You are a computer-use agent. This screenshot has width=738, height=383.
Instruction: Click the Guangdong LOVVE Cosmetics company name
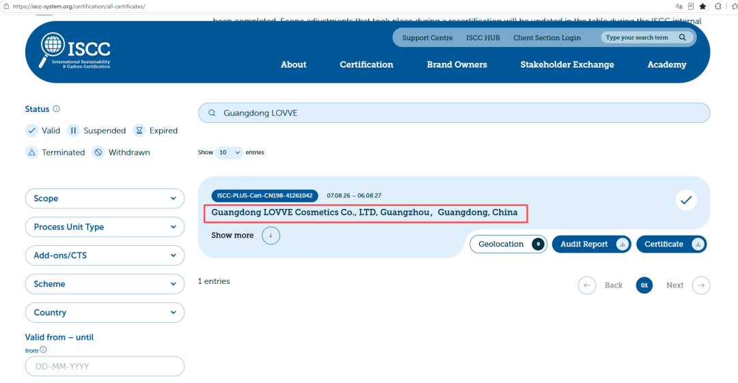(364, 212)
